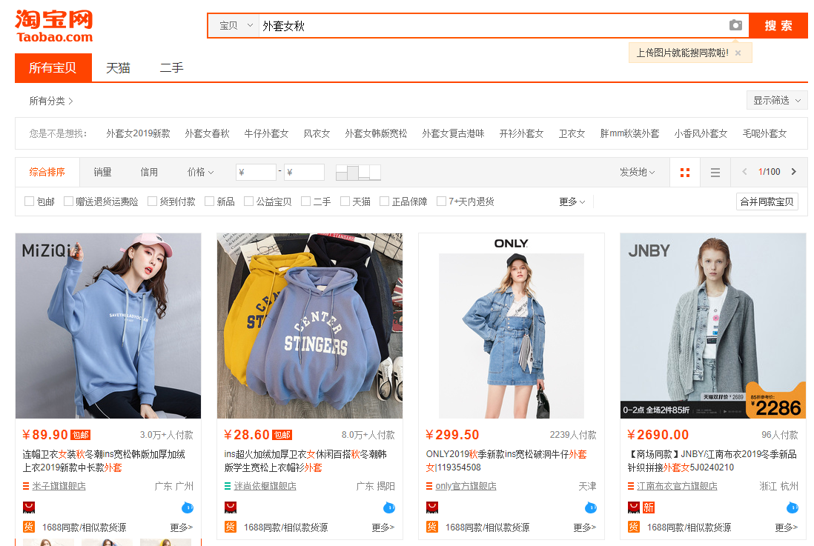Image resolution: width=814 pixels, height=546 pixels.
Task: Enable the 包邮 free shipping checkbox
Action: [x=30, y=202]
